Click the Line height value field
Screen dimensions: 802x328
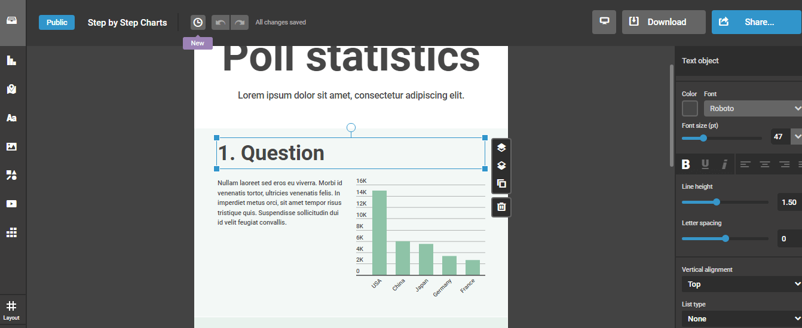tap(789, 203)
